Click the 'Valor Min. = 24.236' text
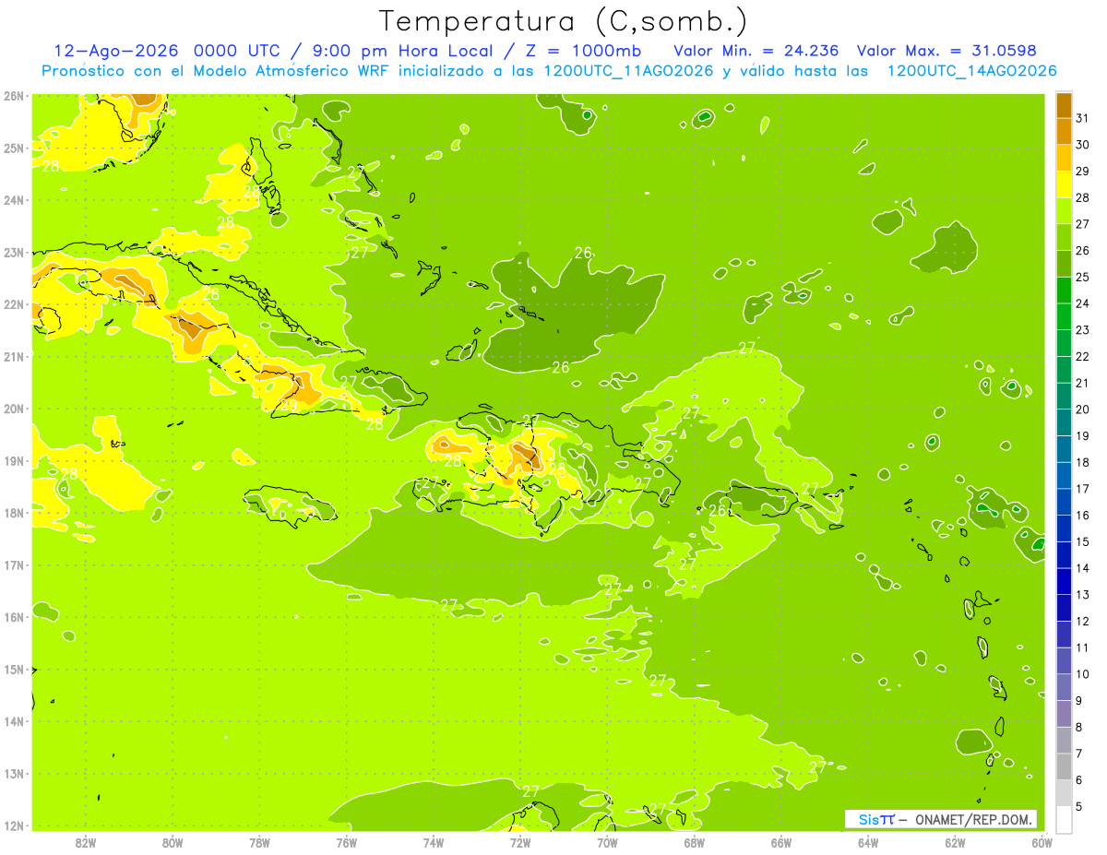This screenshot has height=855, width=1107. [x=756, y=51]
